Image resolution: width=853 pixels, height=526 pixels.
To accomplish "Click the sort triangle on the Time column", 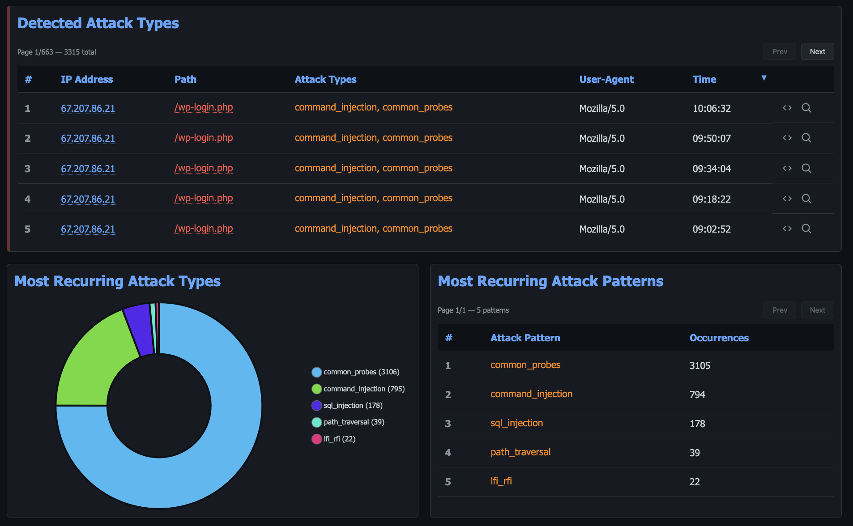I will click(764, 77).
